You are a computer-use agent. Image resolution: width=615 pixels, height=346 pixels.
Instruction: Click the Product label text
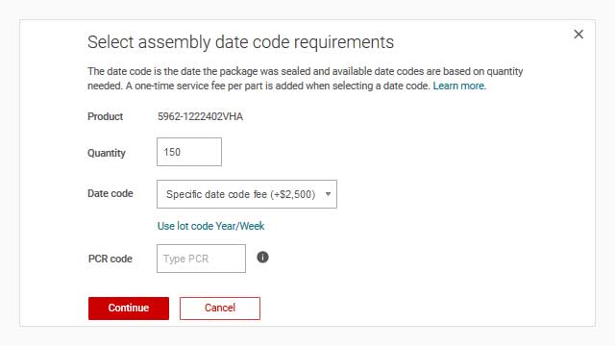(105, 116)
